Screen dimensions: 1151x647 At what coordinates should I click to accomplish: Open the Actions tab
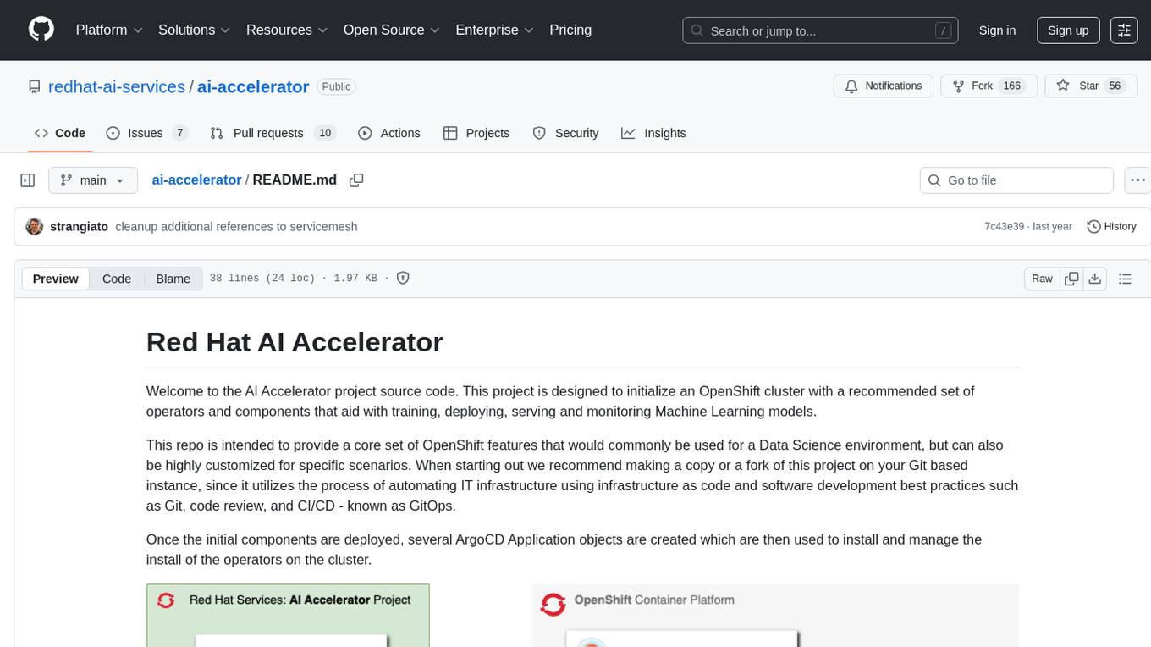[x=389, y=133]
